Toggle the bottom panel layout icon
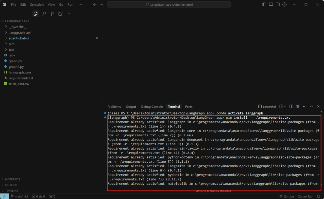The height and width of the screenshot is (199, 324). (x=271, y=4)
